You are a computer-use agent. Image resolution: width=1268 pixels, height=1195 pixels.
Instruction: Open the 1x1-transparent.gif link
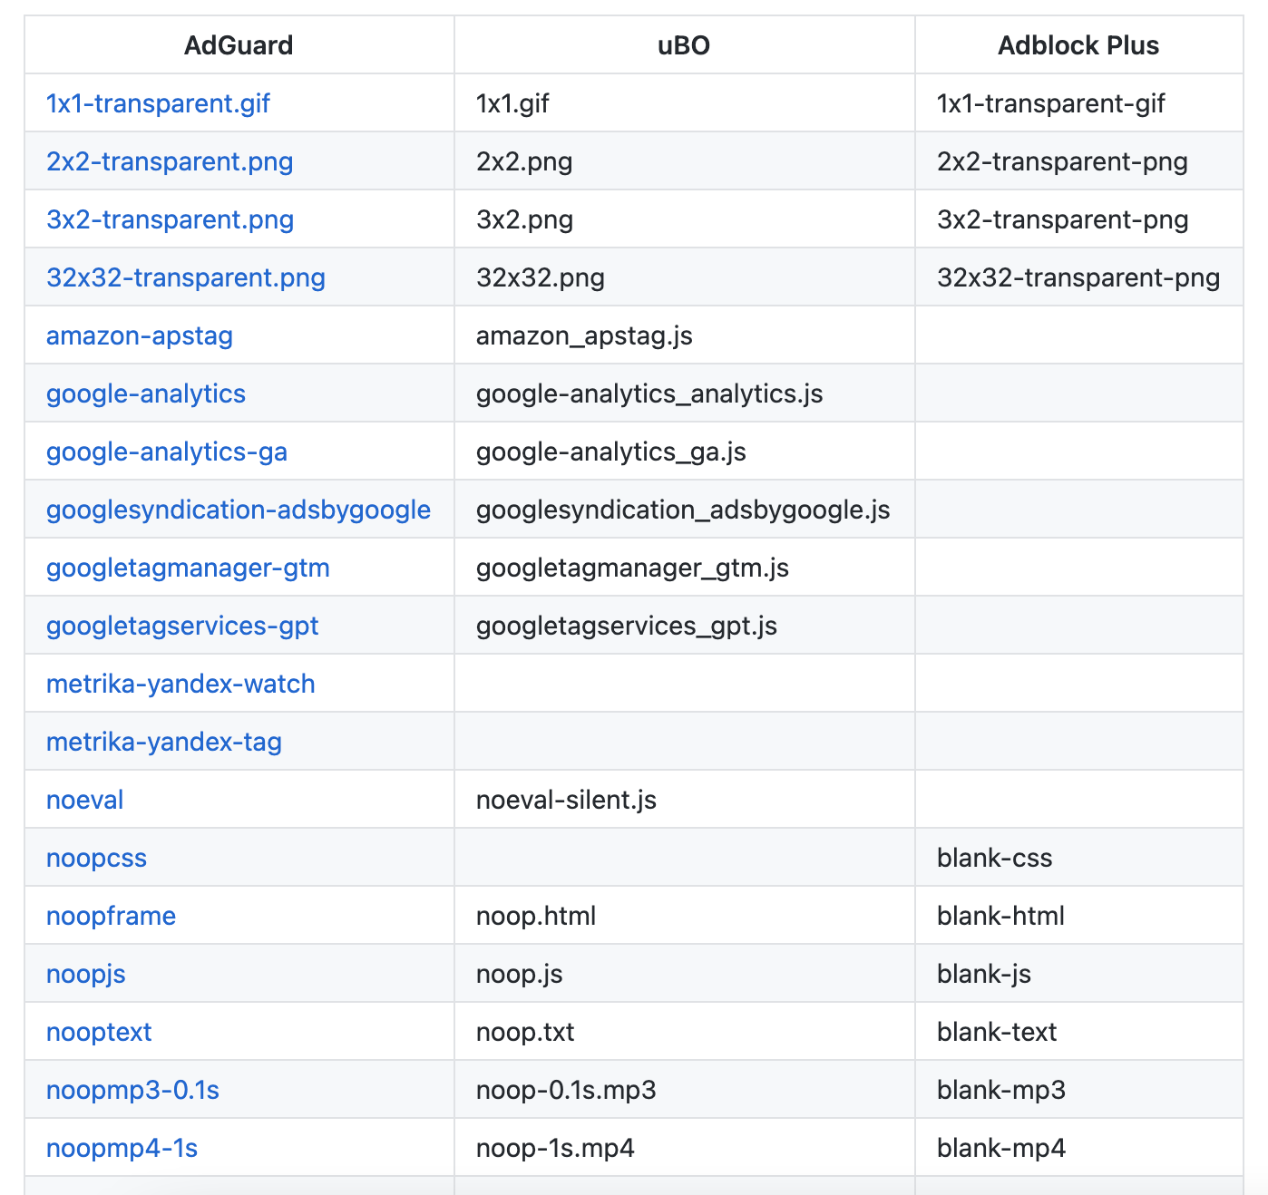[157, 103]
